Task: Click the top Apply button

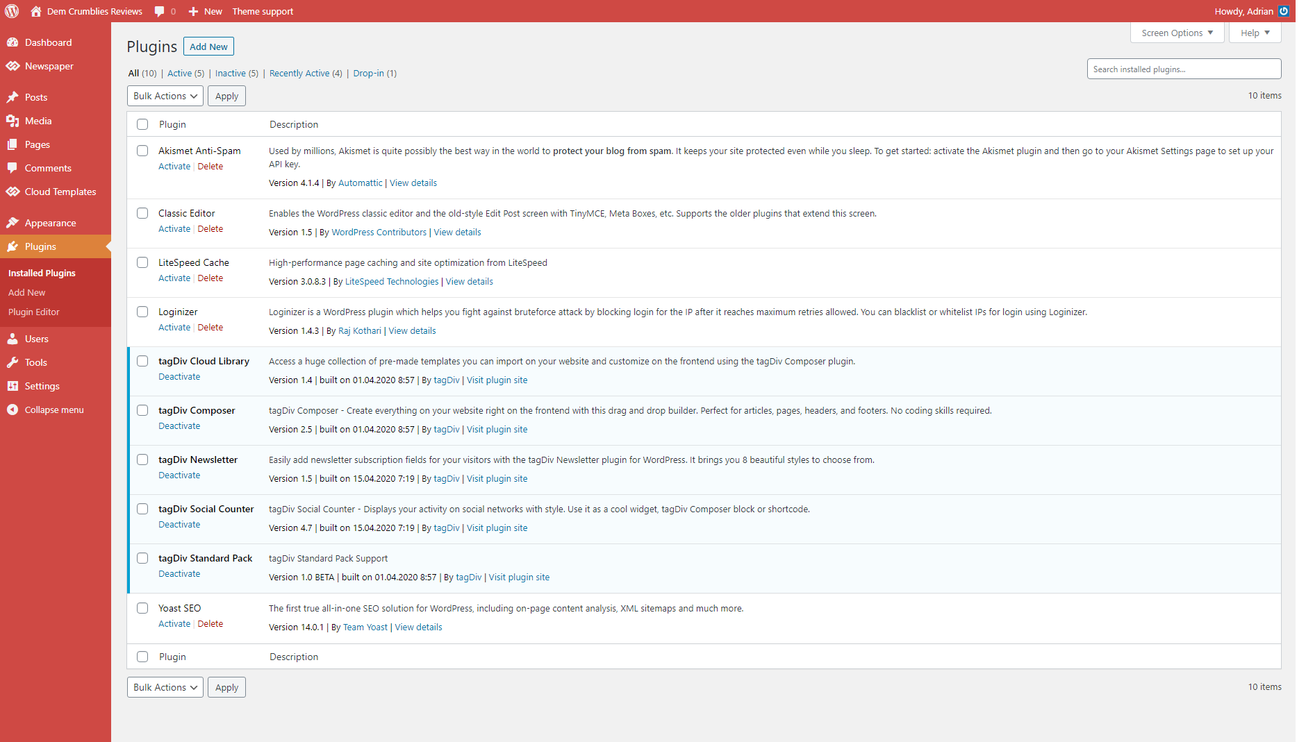Action: click(x=226, y=96)
